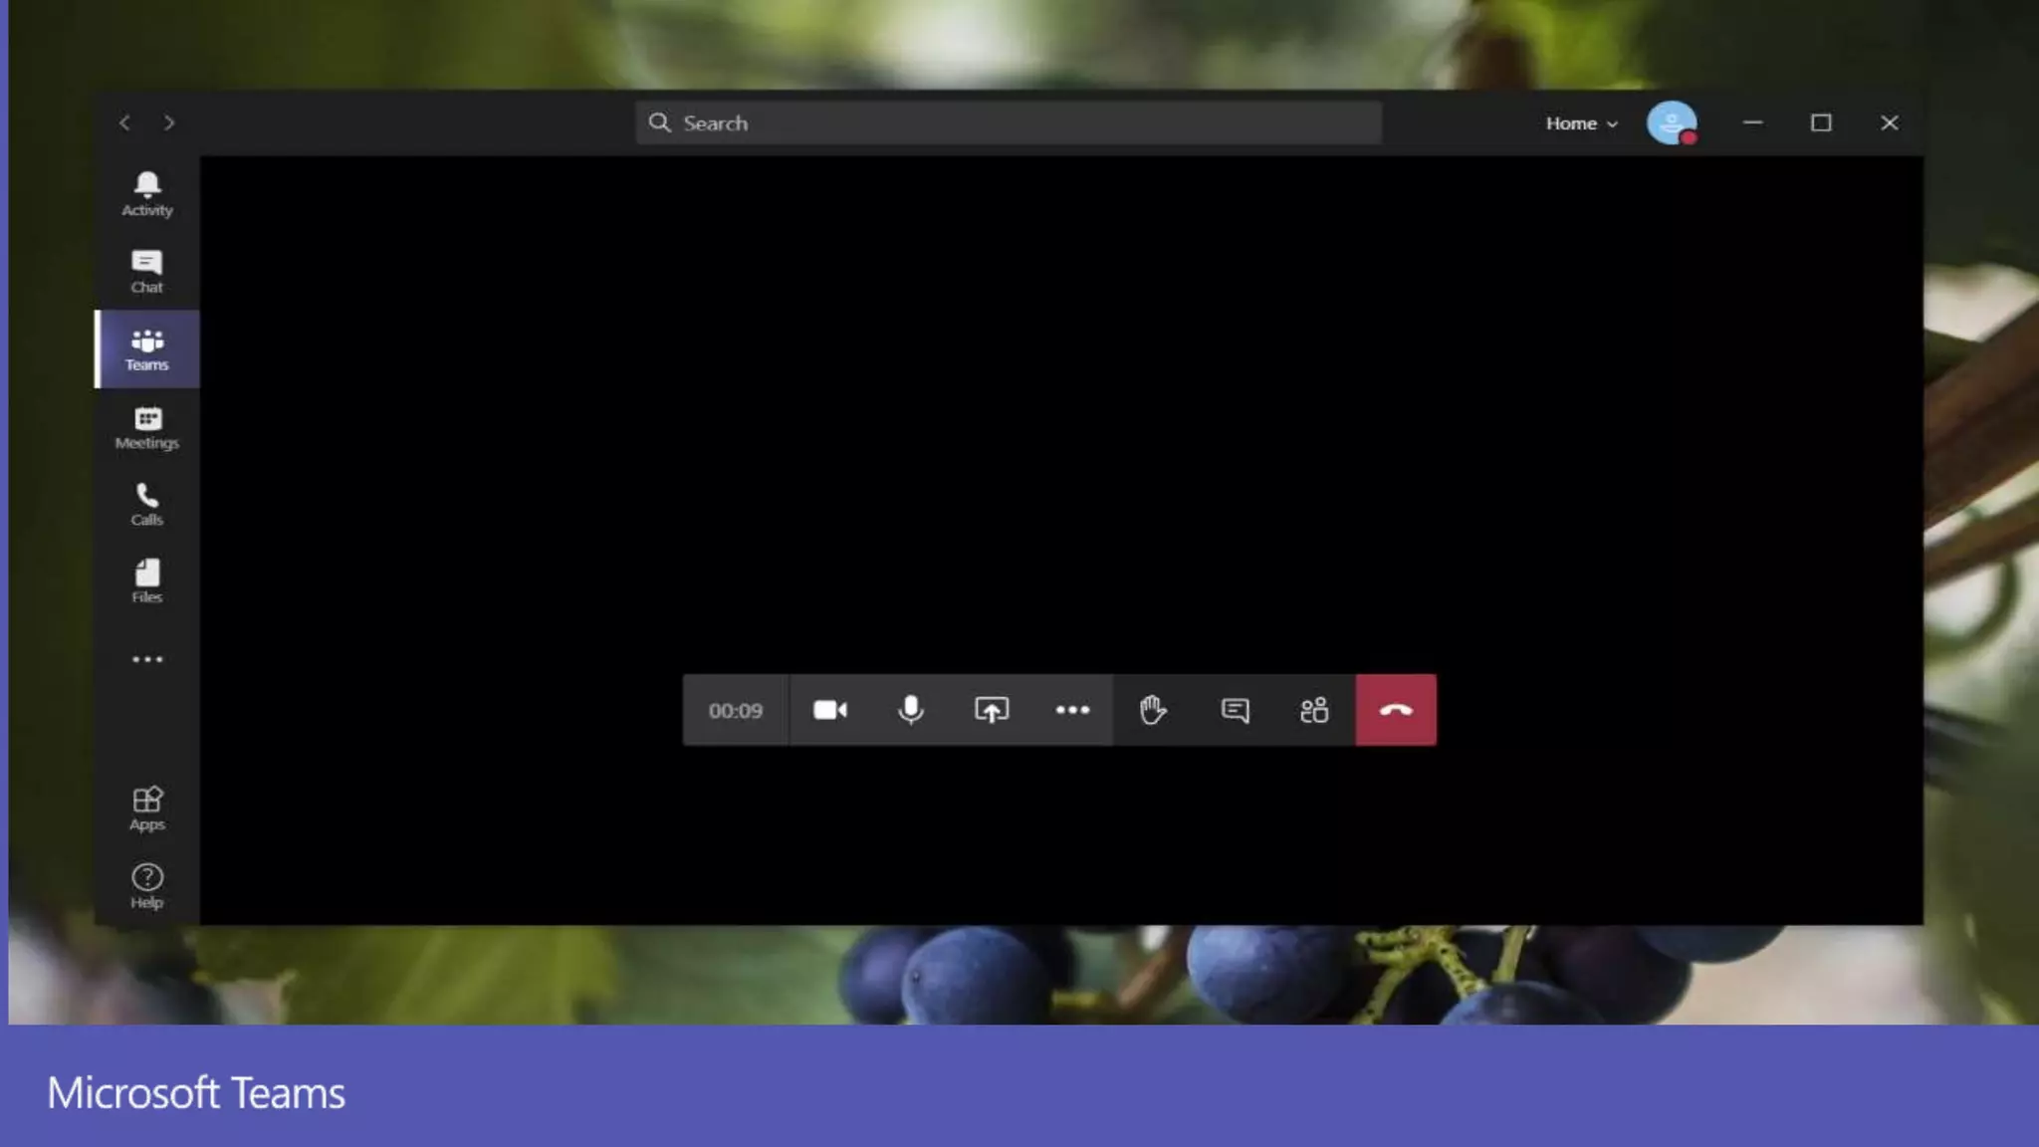The width and height of the screenshot is (2039, 1147).
Task: Select the Teams tab in the sidebar
Action: tap(147, 348)
